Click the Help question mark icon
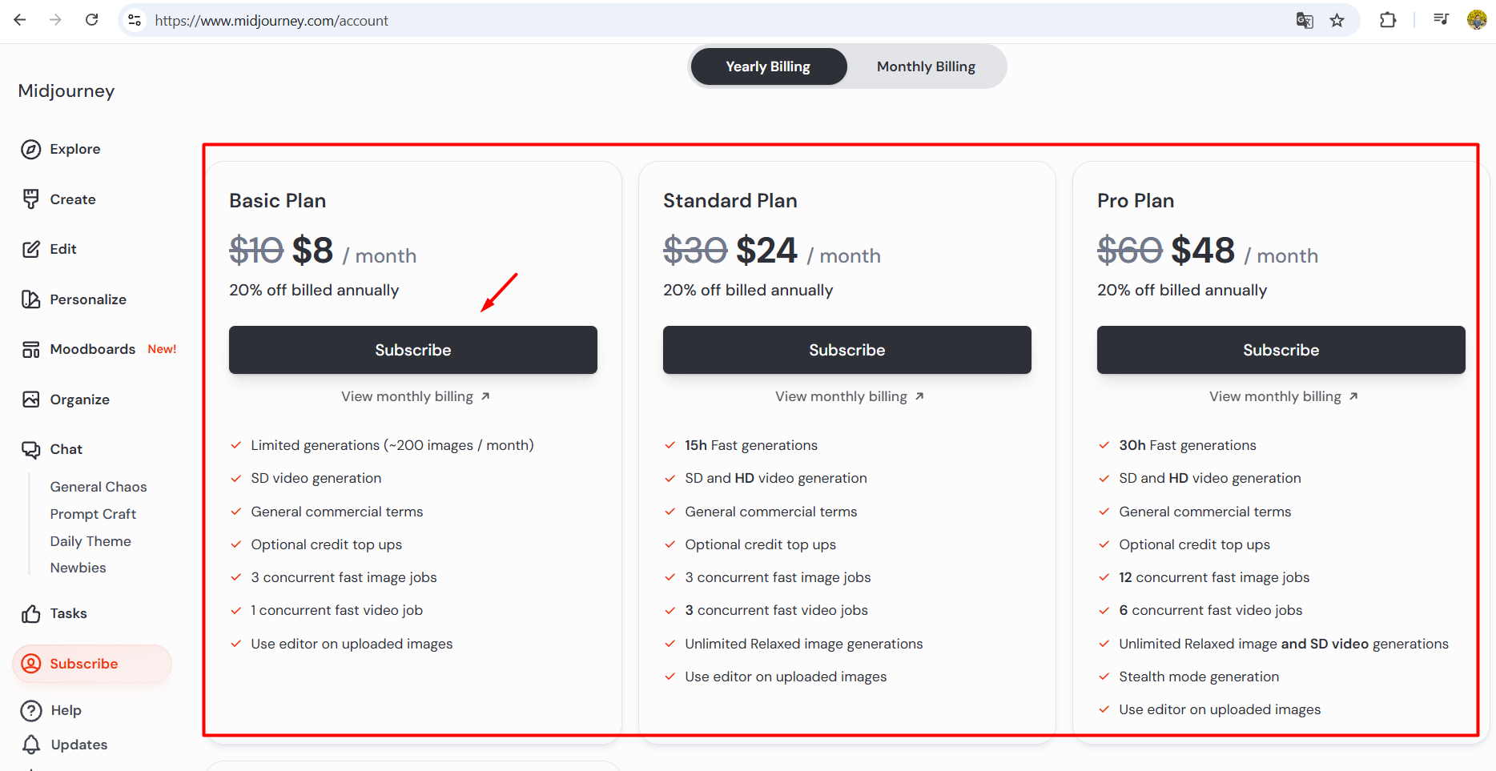Viewport: 1496px width, 771px height. tap(30, 710)
